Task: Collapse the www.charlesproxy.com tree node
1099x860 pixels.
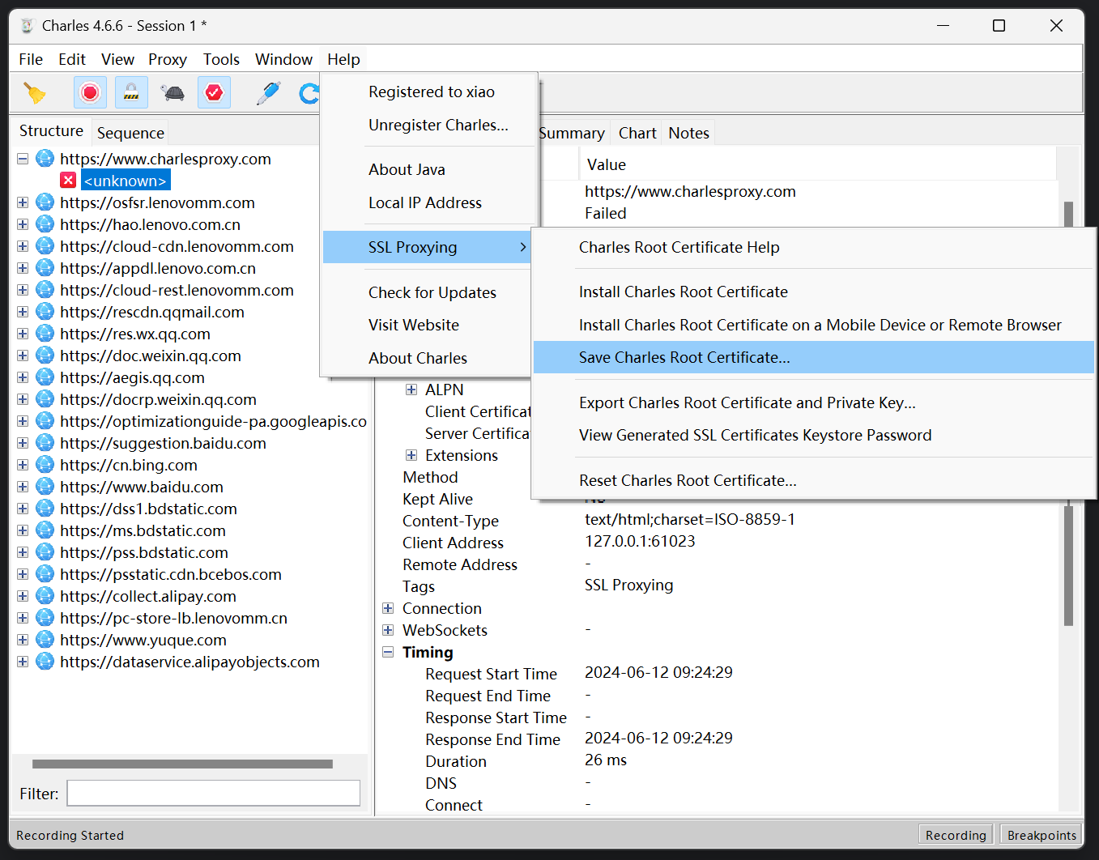Action: 23,159
